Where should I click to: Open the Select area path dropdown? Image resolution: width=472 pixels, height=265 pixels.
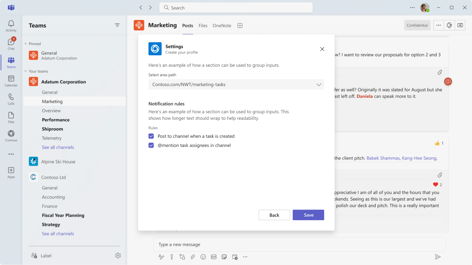[x=236, y=84]
